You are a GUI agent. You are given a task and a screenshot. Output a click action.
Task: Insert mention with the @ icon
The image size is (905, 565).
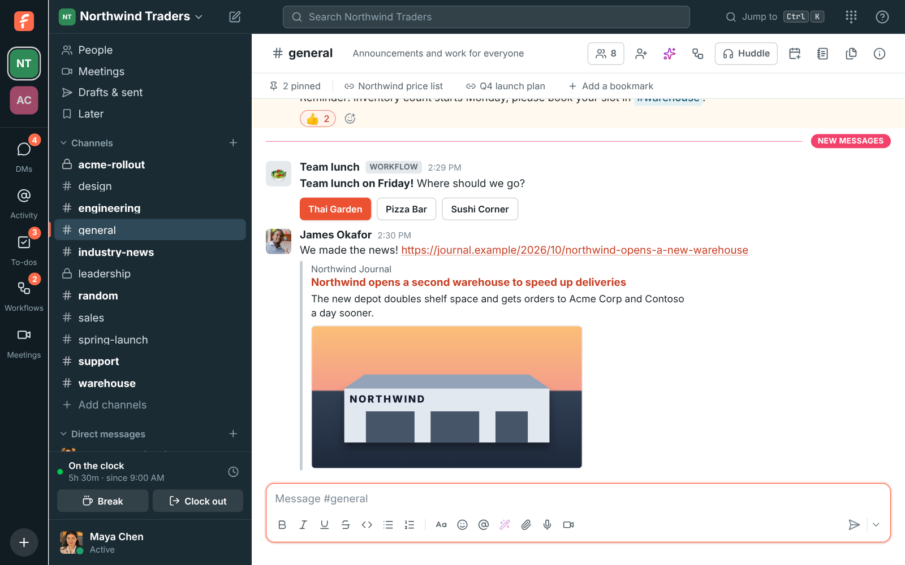484,525
